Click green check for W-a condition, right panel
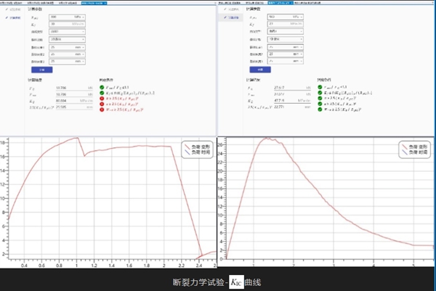Screen dimensions: 436x291 click(320, 110)
